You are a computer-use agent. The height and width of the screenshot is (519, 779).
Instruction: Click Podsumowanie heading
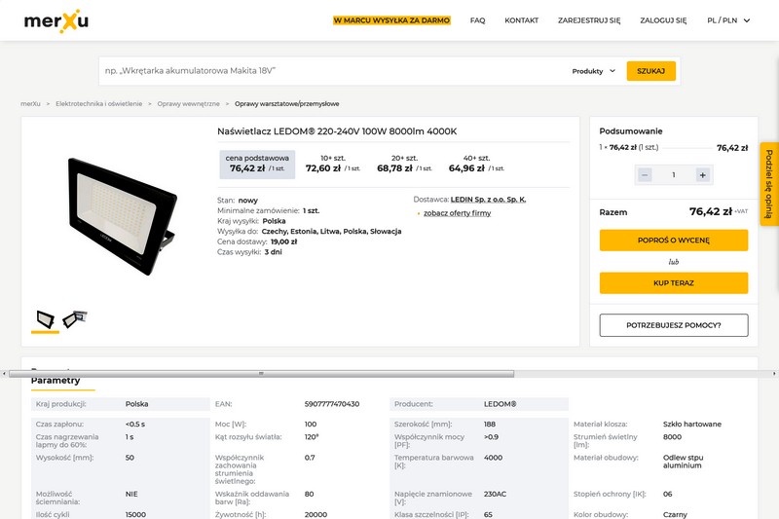tap(630, 131)
